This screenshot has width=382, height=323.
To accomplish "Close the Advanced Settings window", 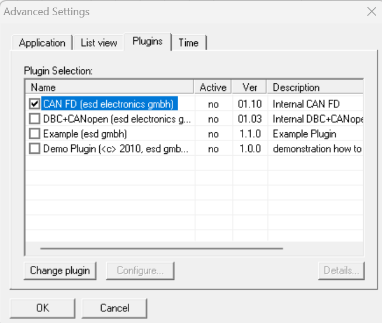I will click(x=371, y=11).
